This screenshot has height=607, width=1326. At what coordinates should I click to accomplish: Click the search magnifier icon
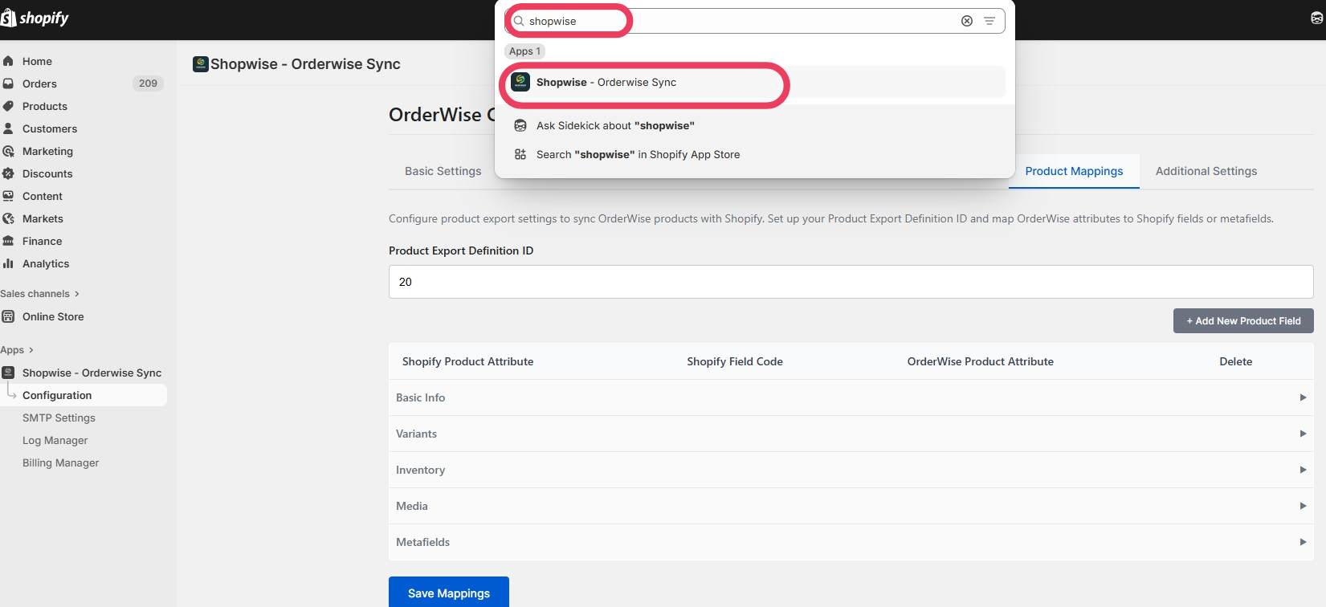[x=519, y=21]
